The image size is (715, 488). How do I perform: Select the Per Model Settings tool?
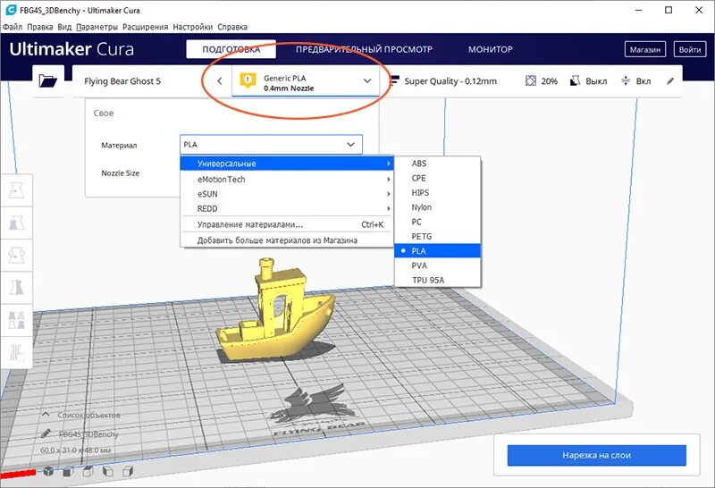16,320
